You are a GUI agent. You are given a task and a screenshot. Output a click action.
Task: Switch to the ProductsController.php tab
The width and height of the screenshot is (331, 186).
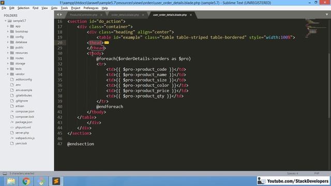pyautogui.click(x=84, y=15)
